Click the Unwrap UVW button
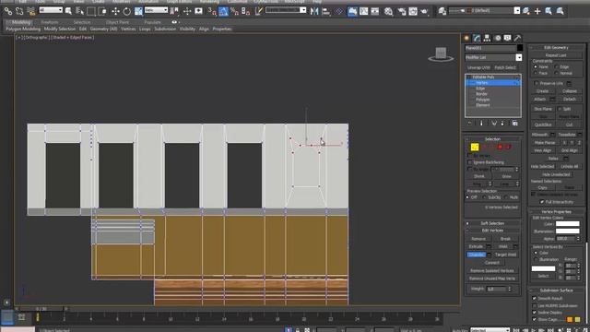 tap(478, 67)
